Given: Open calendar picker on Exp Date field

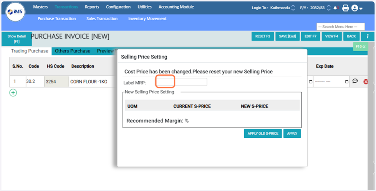Looking at the screenshot, I should pos(346,82).
